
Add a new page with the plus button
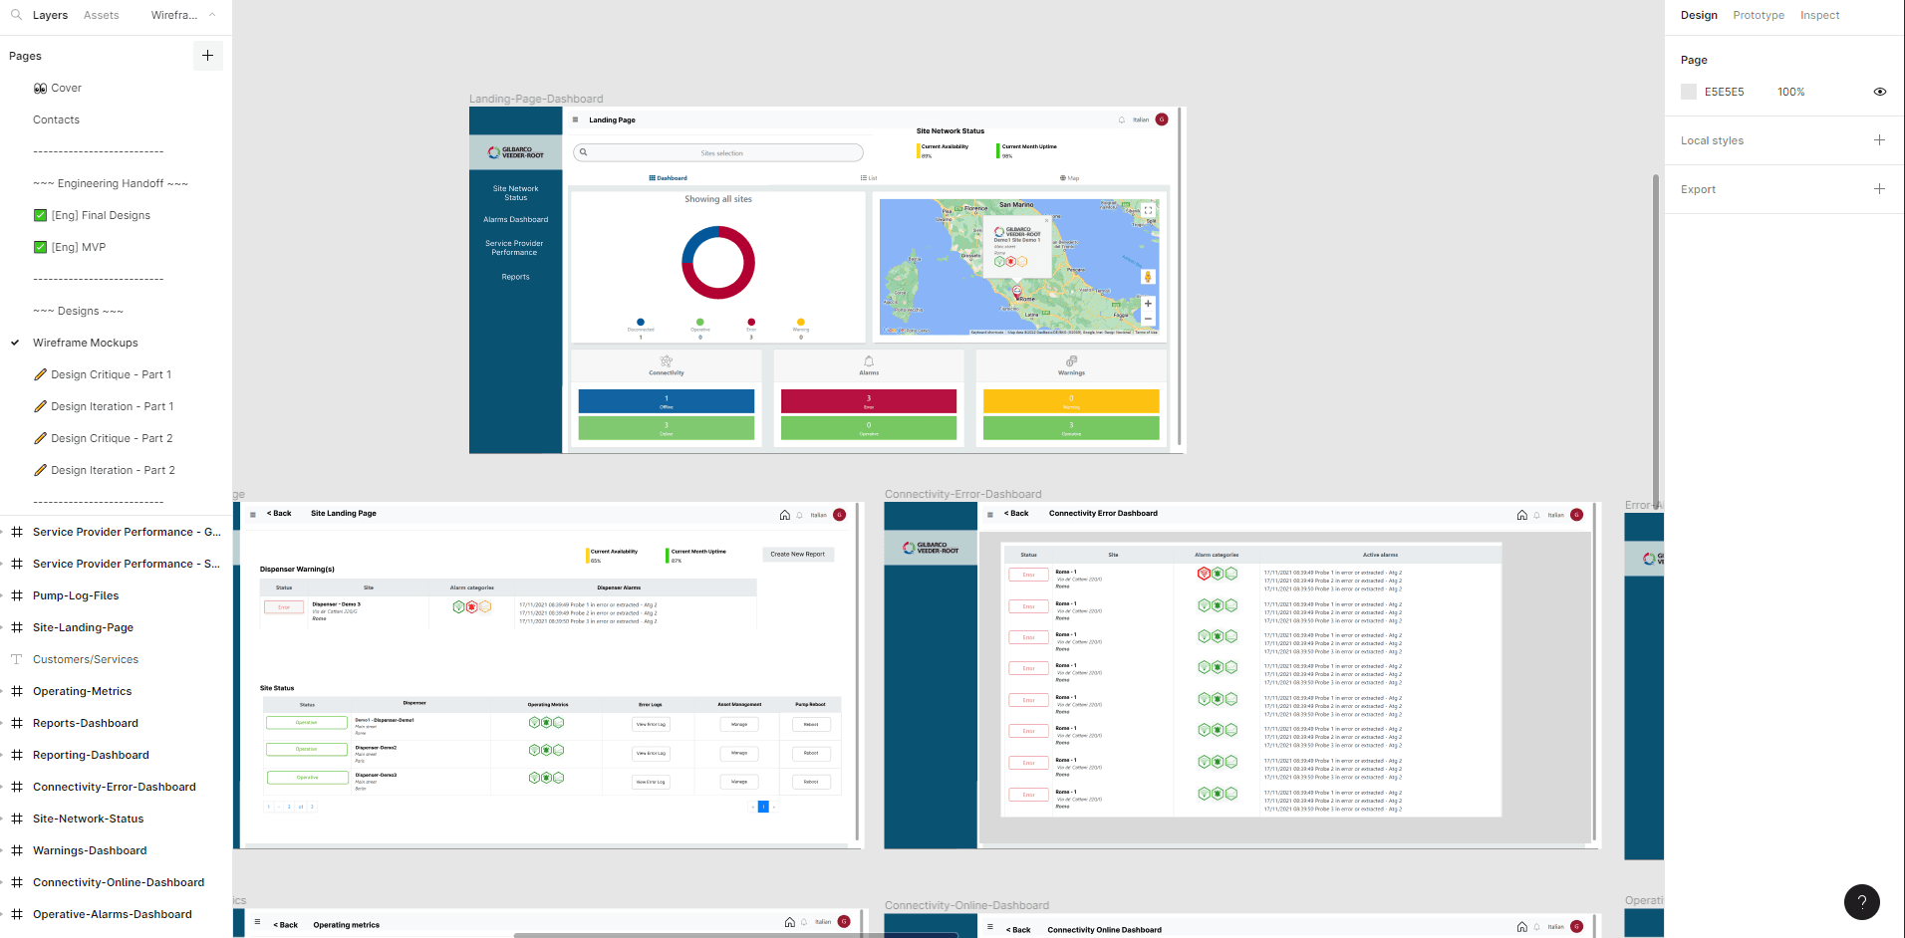pyautogui.click(x=207, y=56)
